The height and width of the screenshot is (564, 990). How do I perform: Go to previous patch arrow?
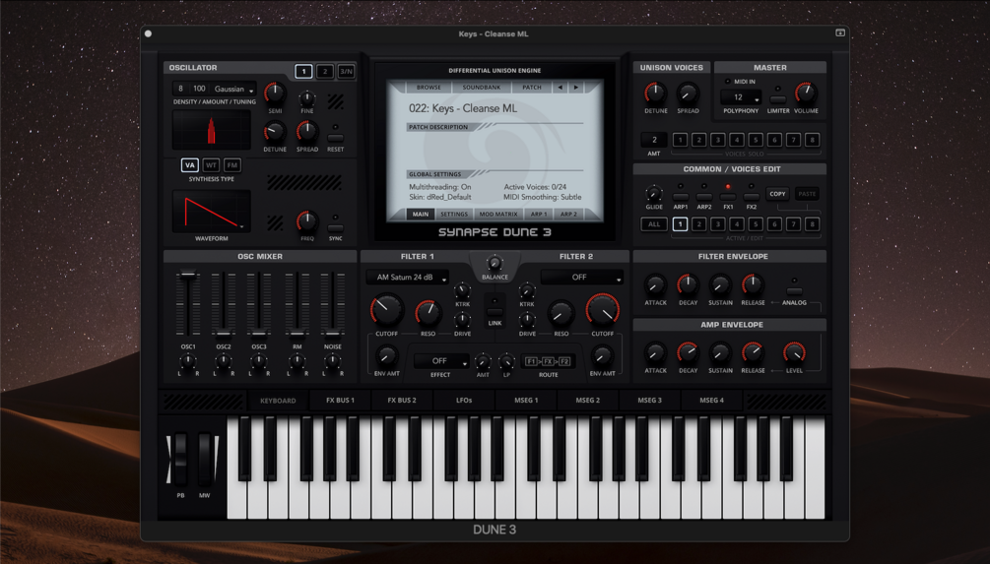tap(561, 88)
